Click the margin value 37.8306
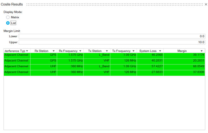This screenshot has width=208, height=133. [x=199, y=72]
